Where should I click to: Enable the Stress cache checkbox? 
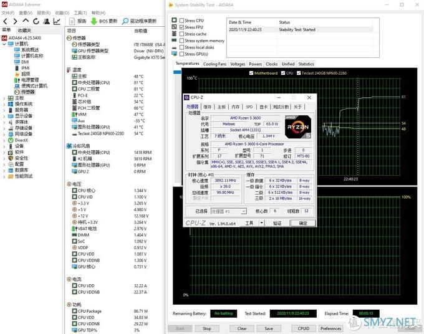(181, 34)
